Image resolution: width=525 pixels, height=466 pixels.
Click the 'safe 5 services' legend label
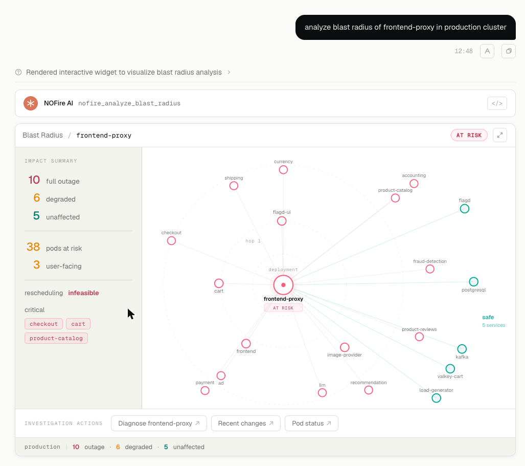pos(493,321)
